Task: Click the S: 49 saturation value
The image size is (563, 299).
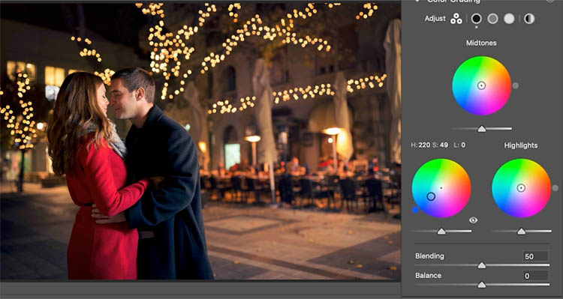Action: (440, 145)
